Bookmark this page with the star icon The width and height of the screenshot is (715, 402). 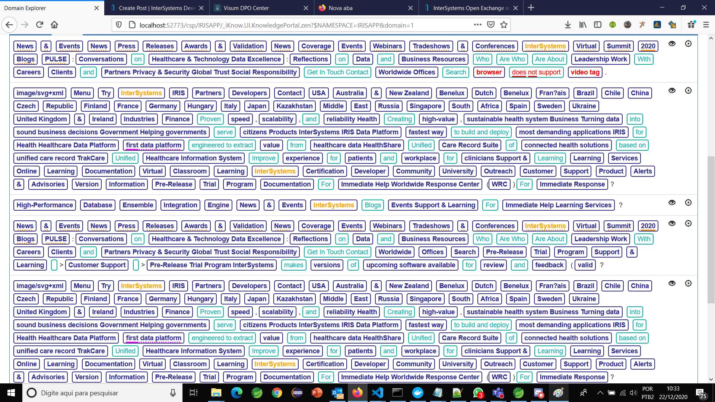point(504,25)
